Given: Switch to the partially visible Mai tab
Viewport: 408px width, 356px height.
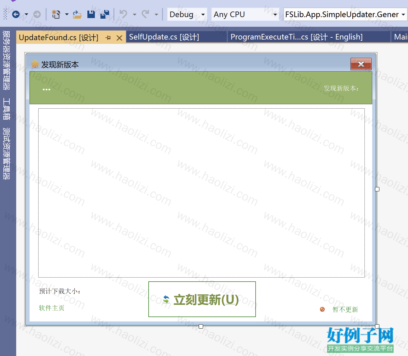Looking at the screenshot, I should coord(400,37).
